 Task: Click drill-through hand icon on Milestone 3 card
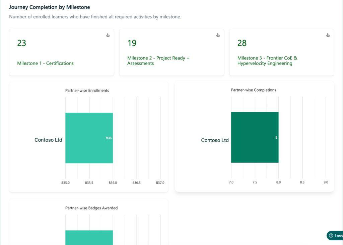[328, 35]
